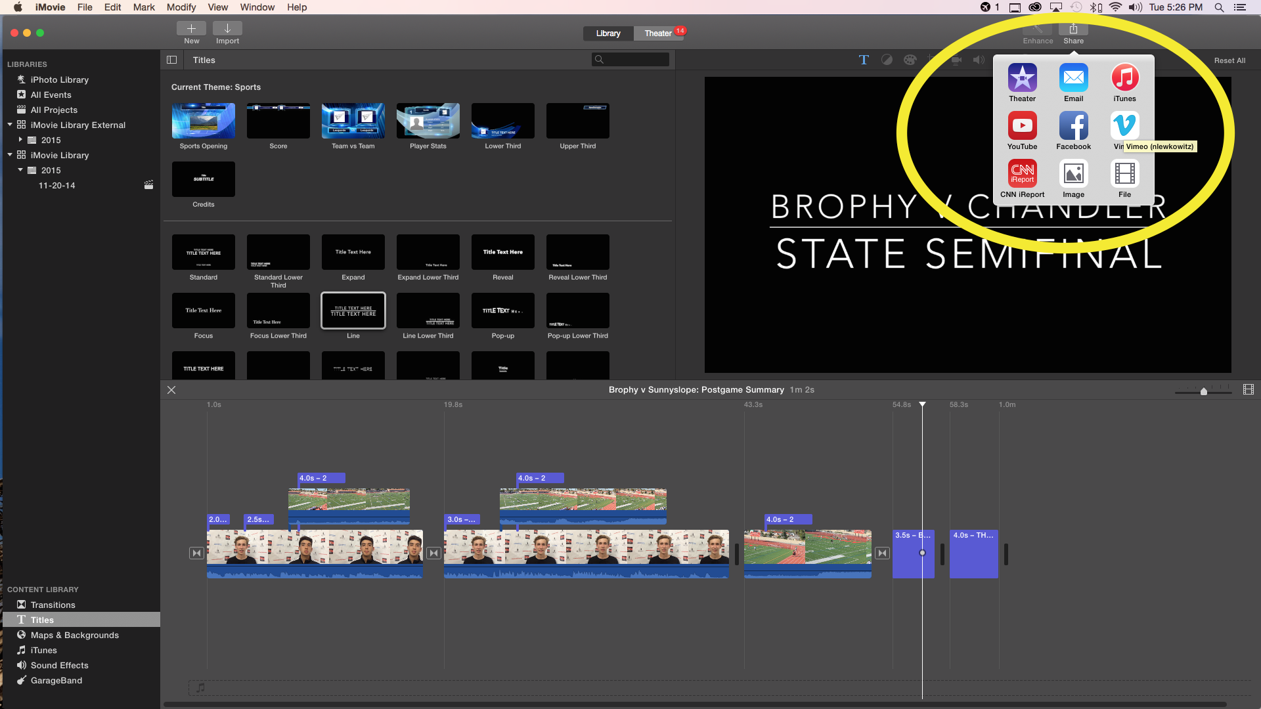Select the Titles adjustment tool above the viewer
This screenshot has height=709, width=1261.
pyautogui.click(x=864, y=60)
